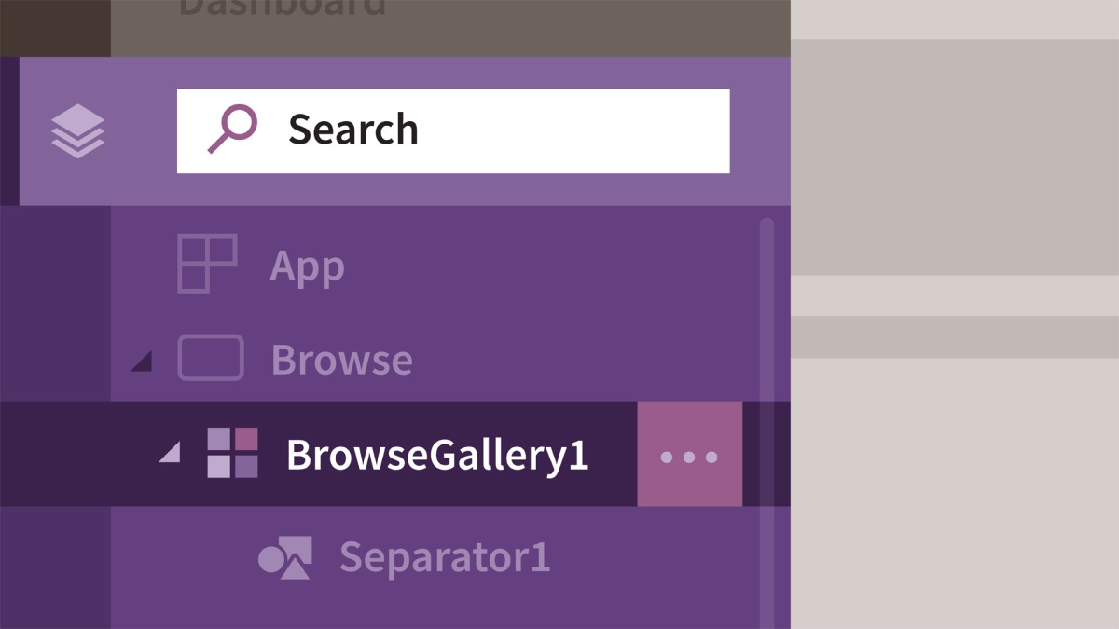Collapse the Browse screen triangle

[x=142, y=362]
